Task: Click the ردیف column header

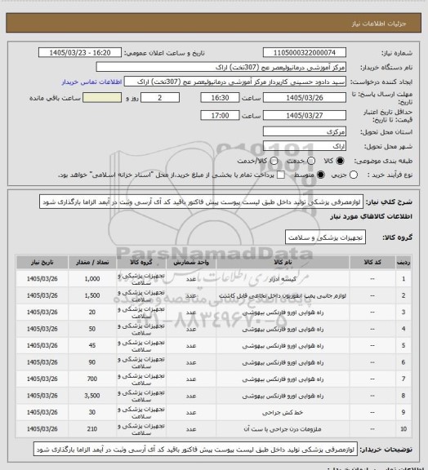Action: click(403, 262)
